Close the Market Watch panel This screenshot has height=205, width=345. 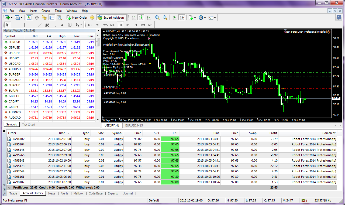pyautogui.click(x=98, y=30)
